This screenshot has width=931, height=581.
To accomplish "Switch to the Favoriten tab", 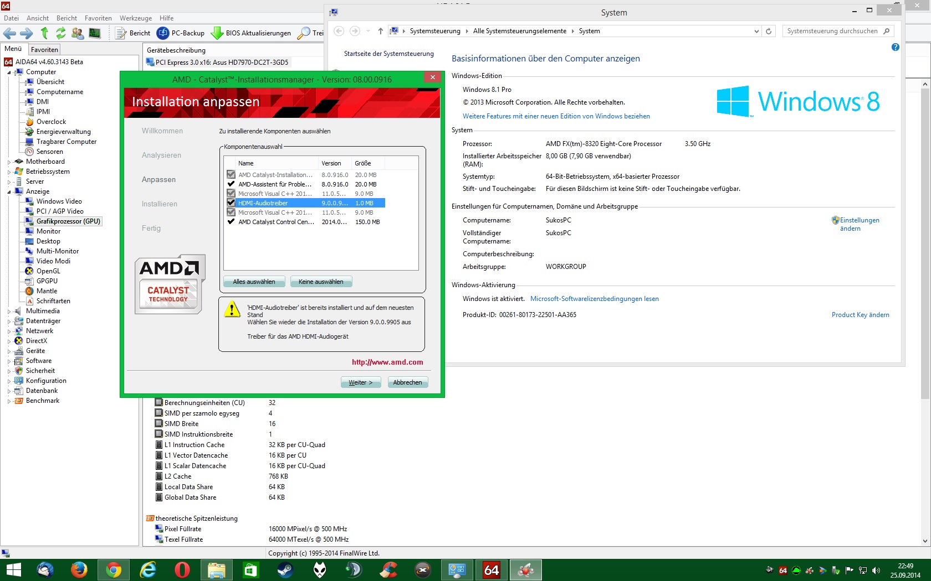I will [x=44, y=49].
